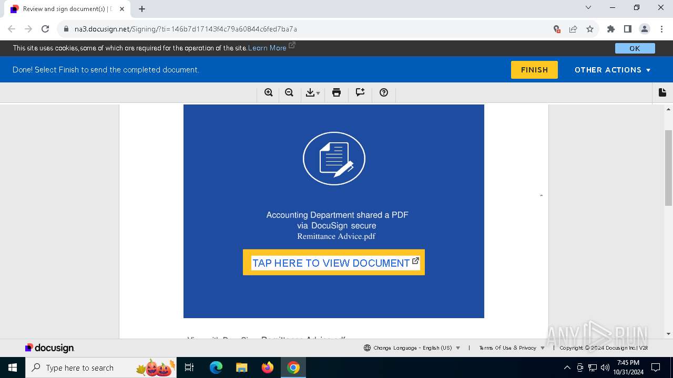Zoom out of the document
Screen dimensions: 673x378
(x=289, y=93)
